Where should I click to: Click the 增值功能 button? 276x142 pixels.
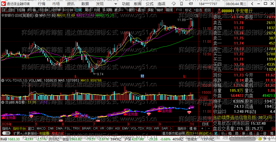point(58,133)
